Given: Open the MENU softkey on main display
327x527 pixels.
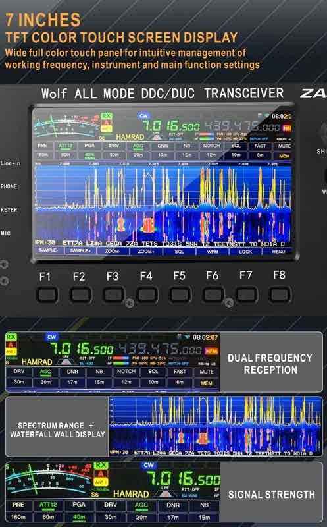Looking at the screenshot, I should click(x=278, y=252).
